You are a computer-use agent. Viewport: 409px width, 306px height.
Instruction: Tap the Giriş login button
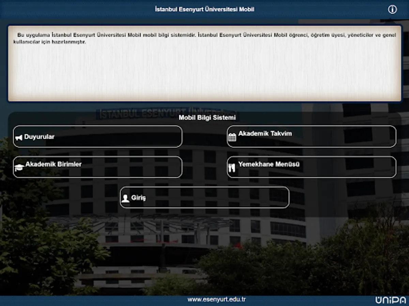[x=204, y=198]
